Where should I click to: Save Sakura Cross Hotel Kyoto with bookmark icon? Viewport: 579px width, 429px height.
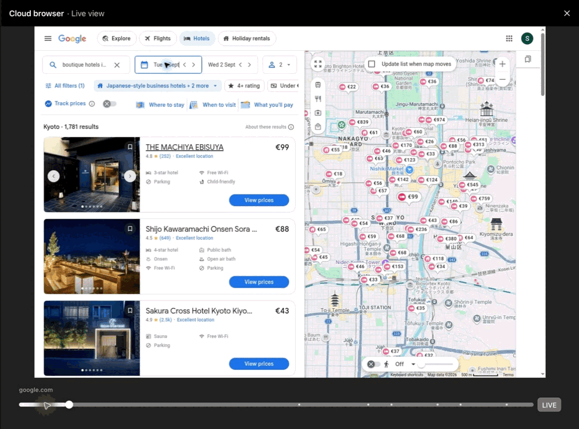(130, 311)
